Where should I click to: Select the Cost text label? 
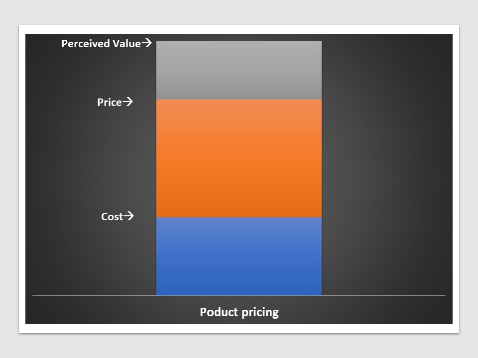112,217
